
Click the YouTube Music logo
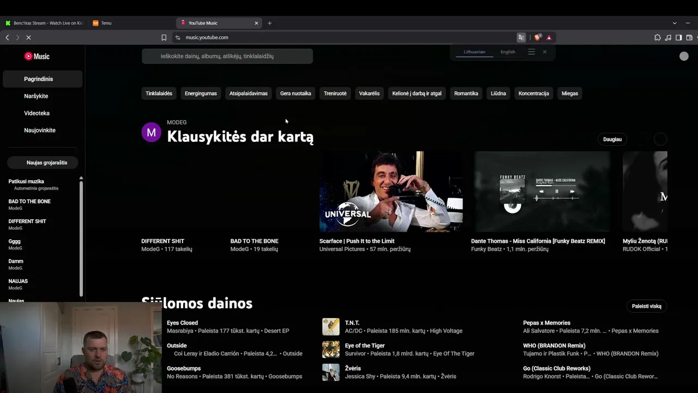[x=37, y=56]
